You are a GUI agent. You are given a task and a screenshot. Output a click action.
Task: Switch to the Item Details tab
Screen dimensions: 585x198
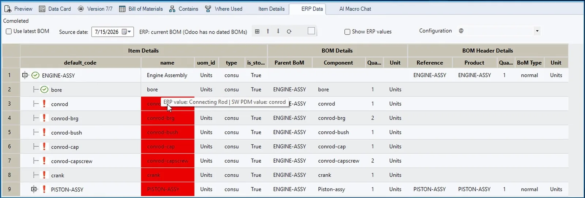click(271, 9)
